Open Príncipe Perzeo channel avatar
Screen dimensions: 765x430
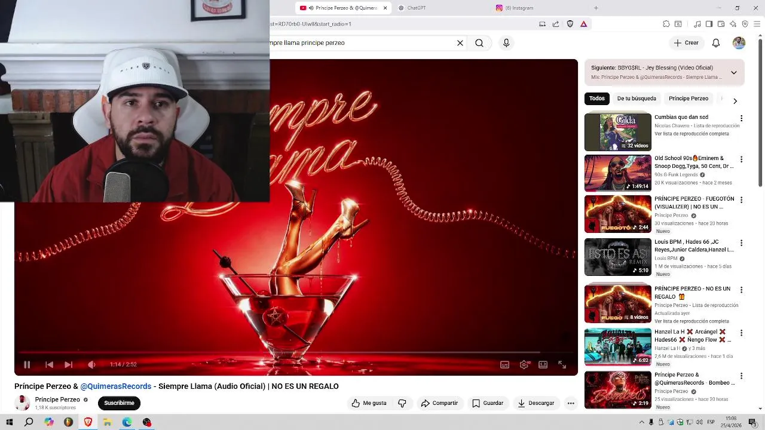click(22, 403)
